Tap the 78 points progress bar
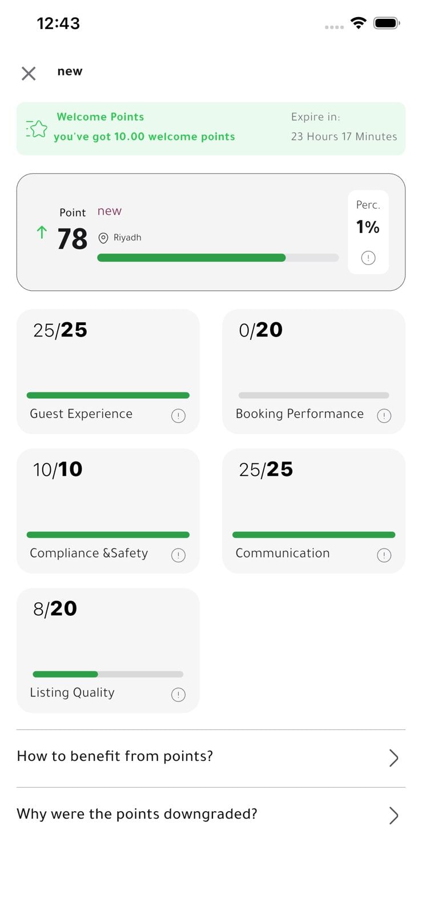This screenshot has width=422, height=914. pos(218,258)
